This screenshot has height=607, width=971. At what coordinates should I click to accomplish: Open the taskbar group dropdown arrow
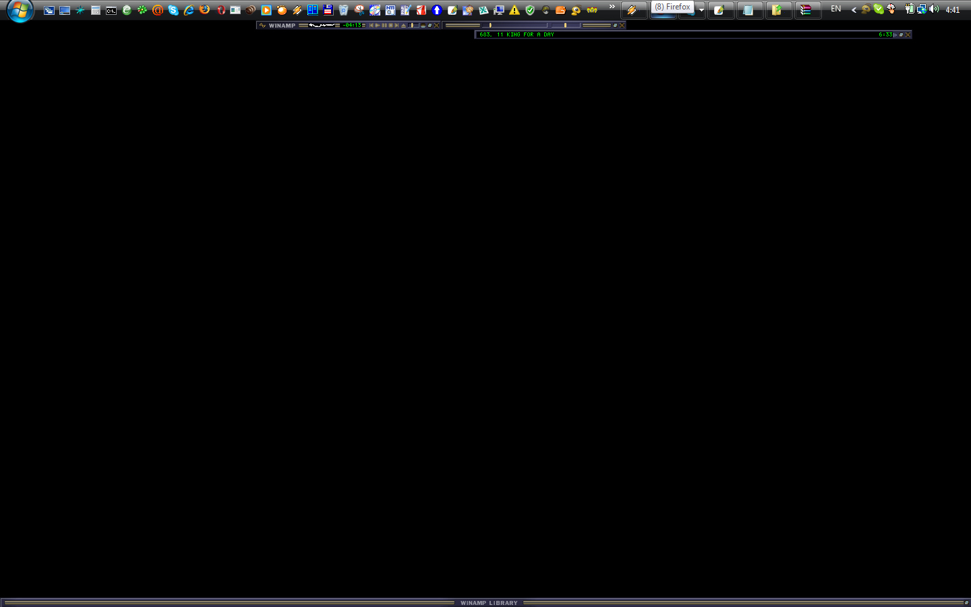(701, 10)
